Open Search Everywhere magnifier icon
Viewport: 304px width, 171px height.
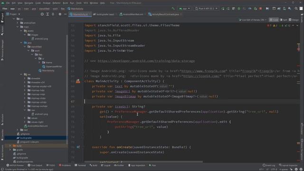click(x=296, y=9)
